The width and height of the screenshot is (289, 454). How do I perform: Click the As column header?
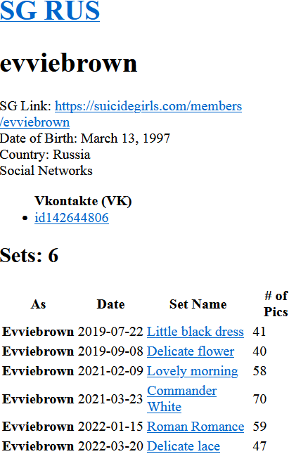point(38,304)
